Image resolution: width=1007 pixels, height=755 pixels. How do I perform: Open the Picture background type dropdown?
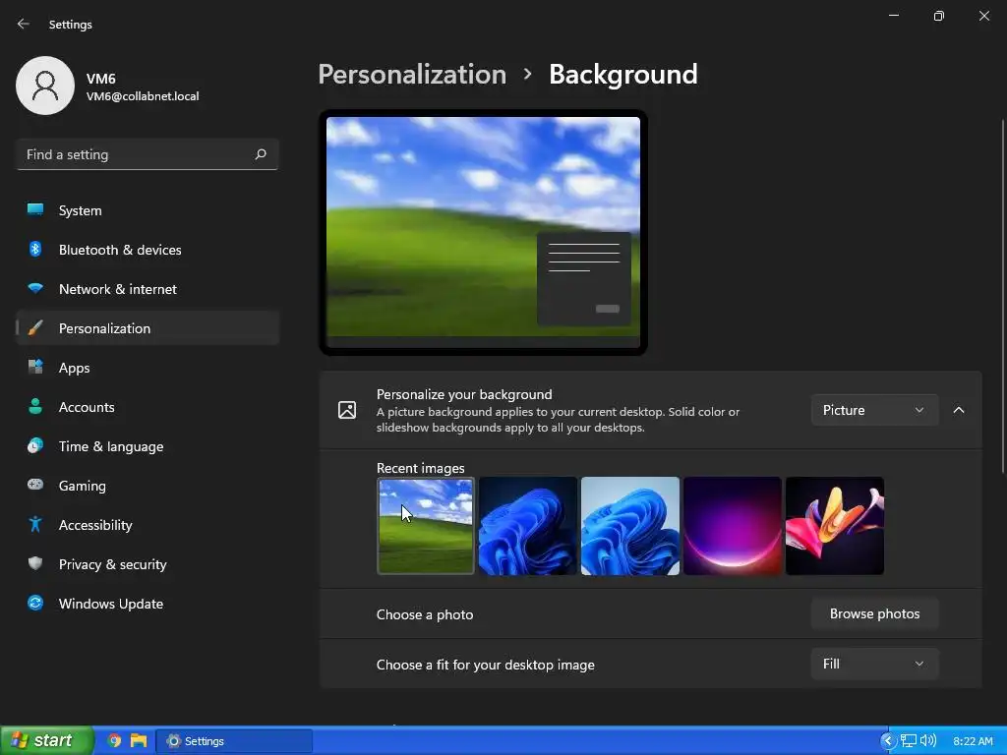coord(874,410)
